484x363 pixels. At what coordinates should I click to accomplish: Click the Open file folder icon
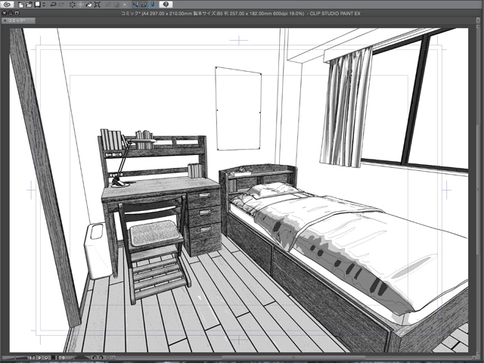point(29,5)
